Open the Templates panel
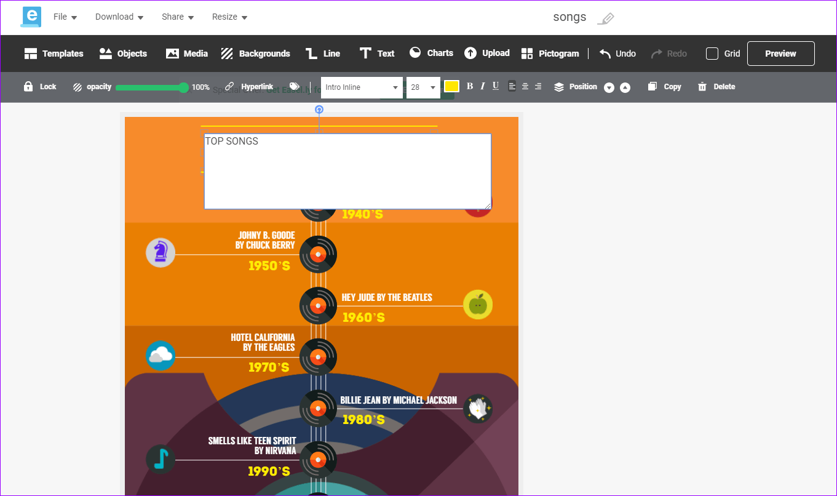 [54, 54]
